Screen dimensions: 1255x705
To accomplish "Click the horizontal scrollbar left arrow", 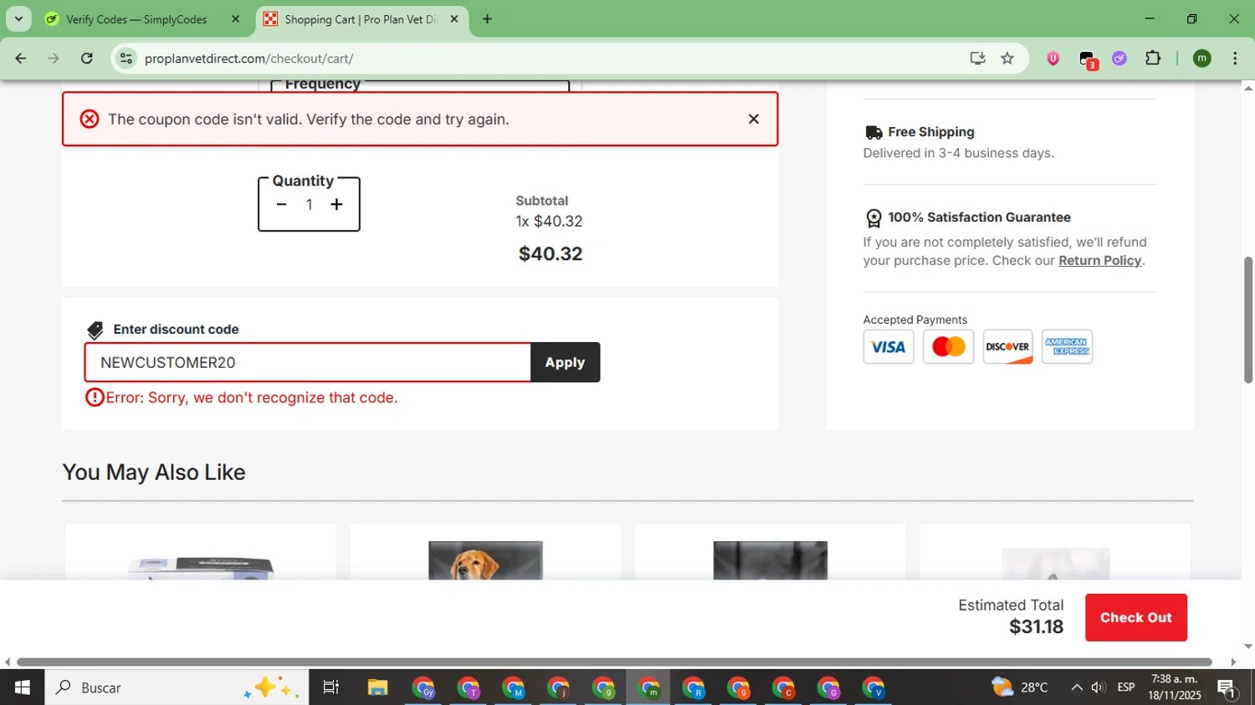I will coord(7,662).
